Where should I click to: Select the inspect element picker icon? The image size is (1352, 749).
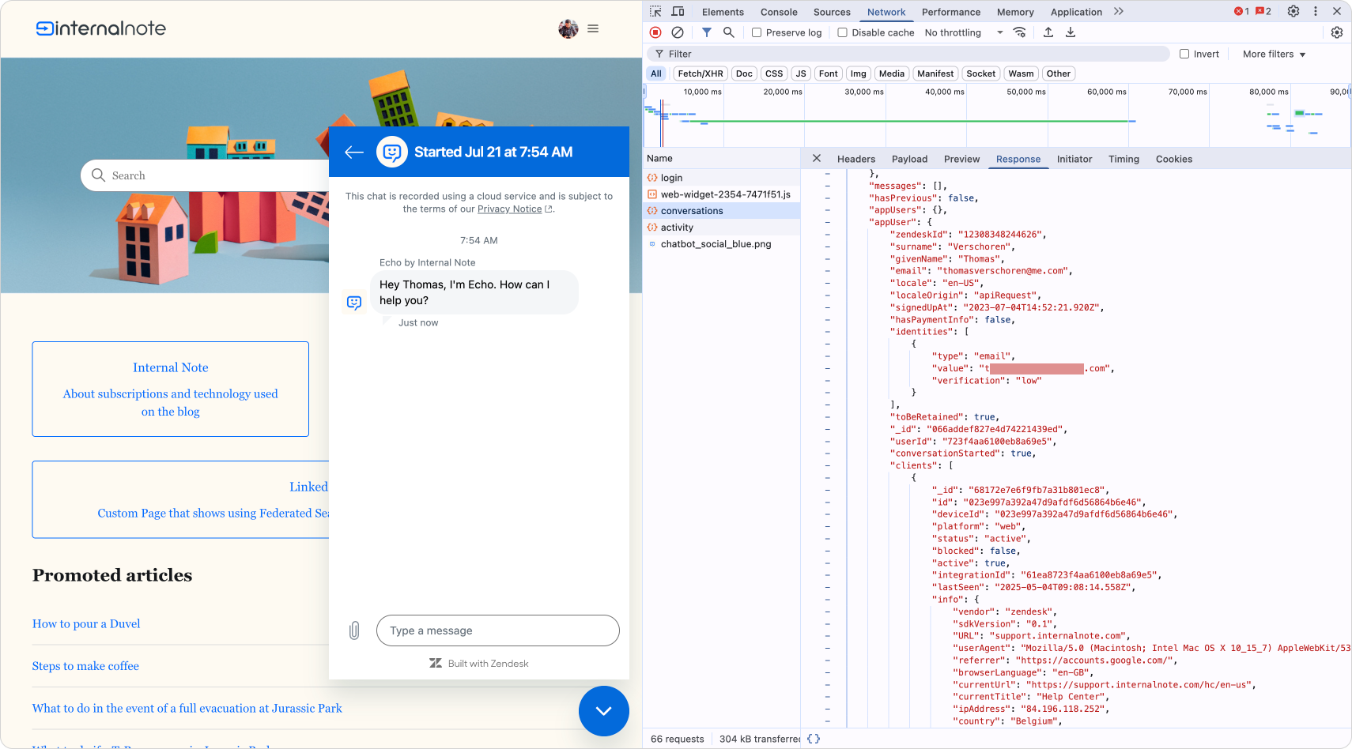[x=655, y=12]
